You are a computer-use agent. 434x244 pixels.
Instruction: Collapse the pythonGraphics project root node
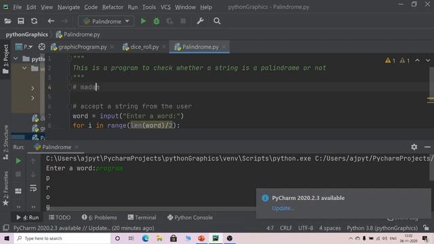(x=16, y=59)
